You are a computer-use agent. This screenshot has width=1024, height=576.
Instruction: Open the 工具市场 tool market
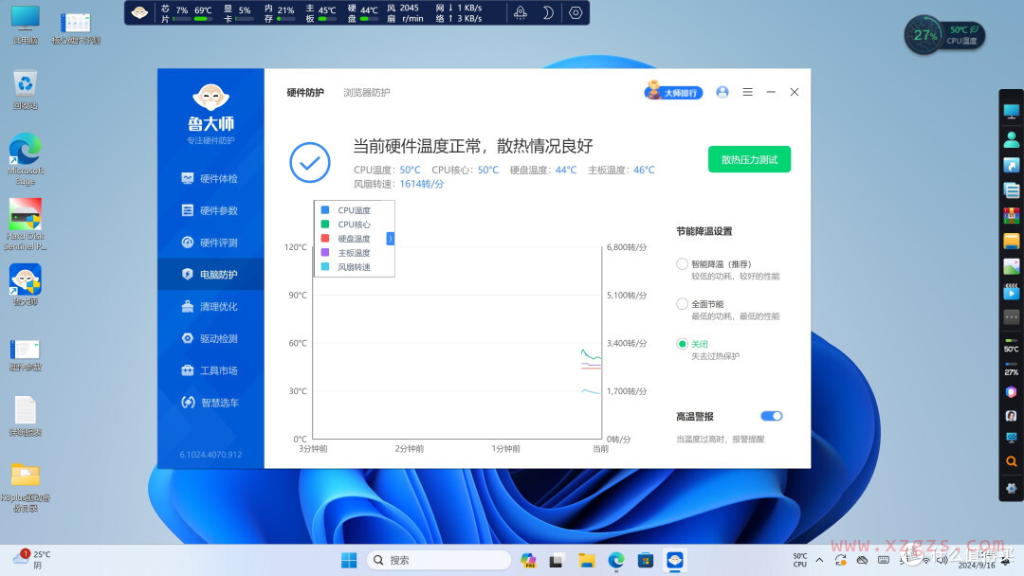(x=210, y=369)
